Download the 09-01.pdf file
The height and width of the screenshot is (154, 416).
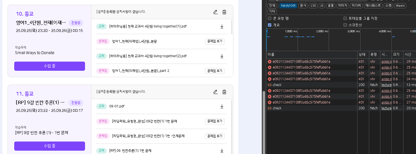(222, 106)
